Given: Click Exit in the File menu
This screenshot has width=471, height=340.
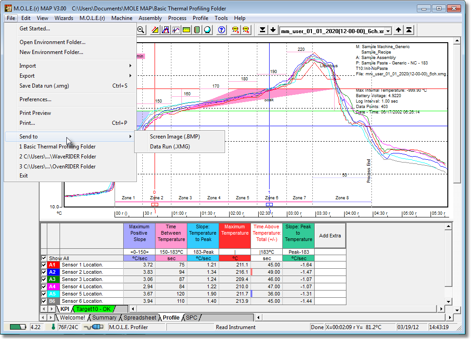Looking at the screenshot, I should click(x=70, y=176).
